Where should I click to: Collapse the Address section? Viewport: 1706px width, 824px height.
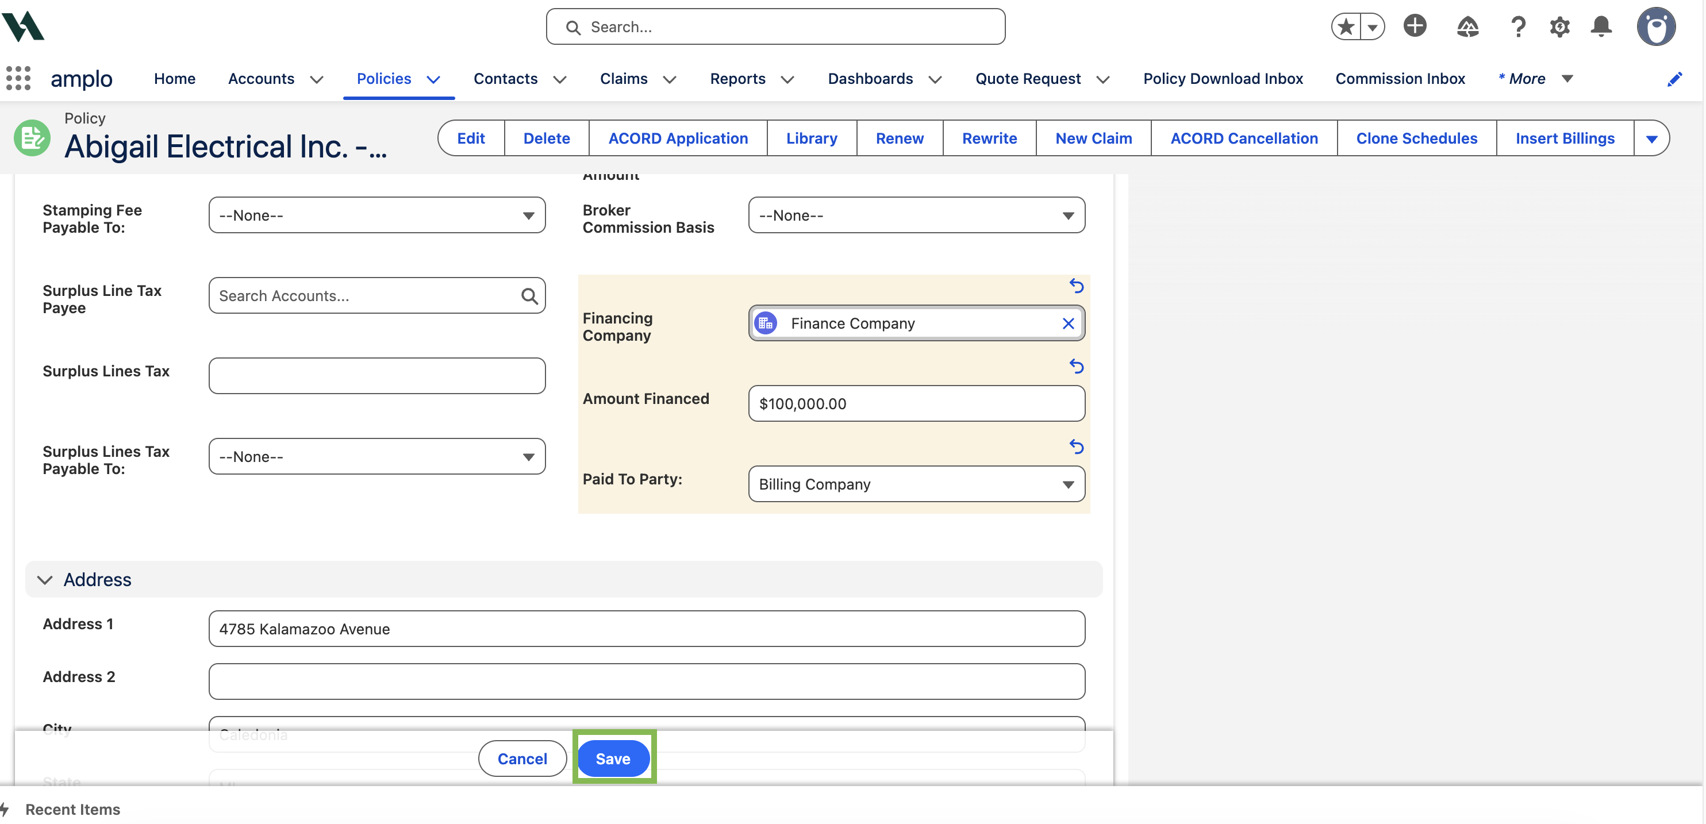[44, 579]
